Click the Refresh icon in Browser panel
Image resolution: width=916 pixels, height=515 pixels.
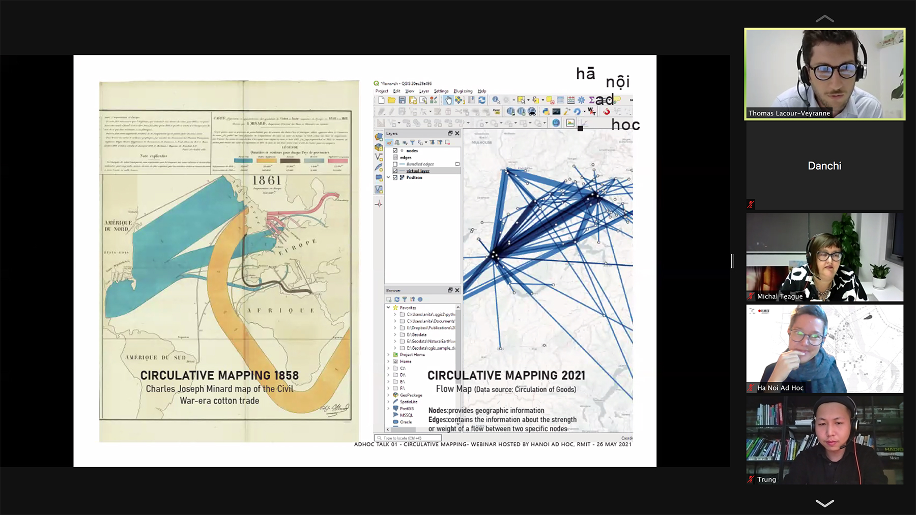pos(397,299)
